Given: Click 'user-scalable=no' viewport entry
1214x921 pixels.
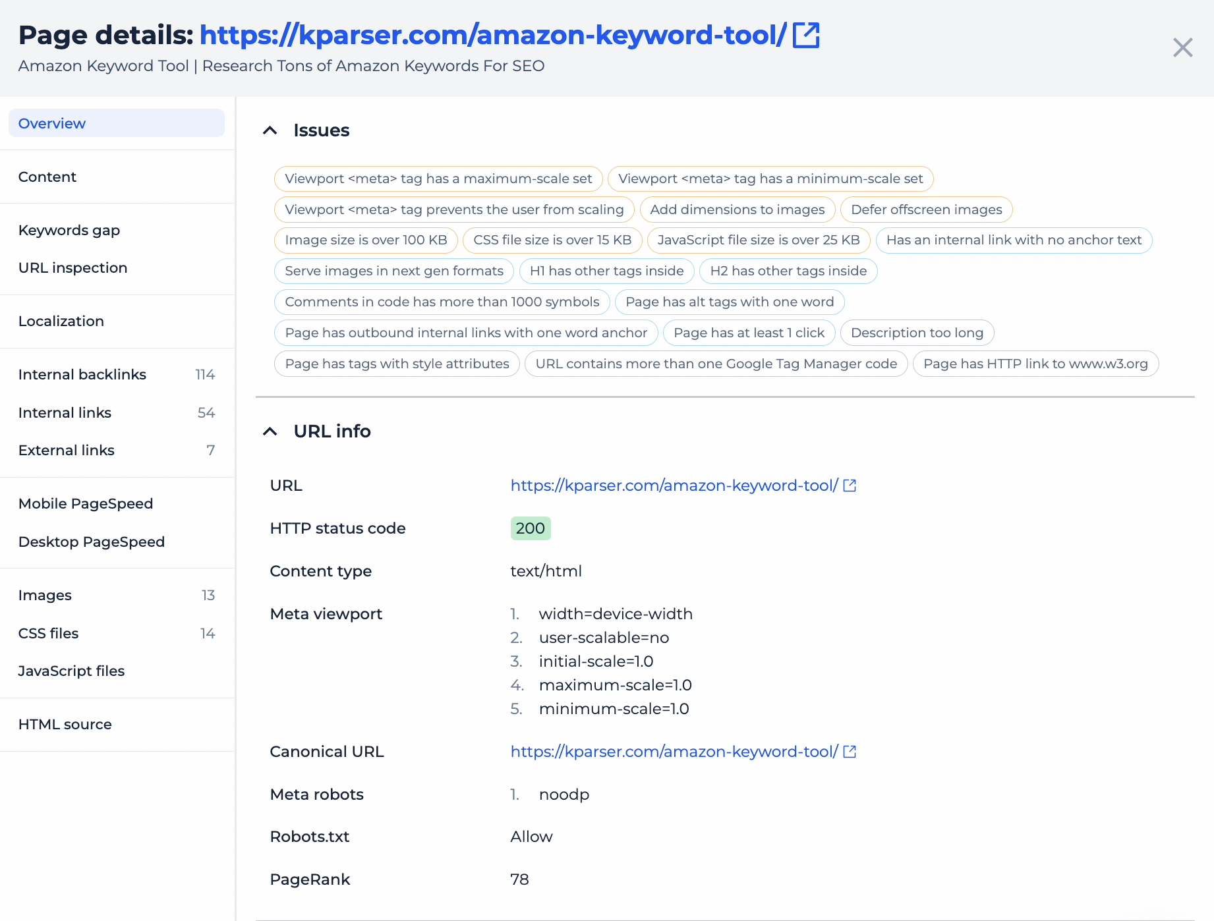Looking at the screenshot, I should (x=604, y=638).
